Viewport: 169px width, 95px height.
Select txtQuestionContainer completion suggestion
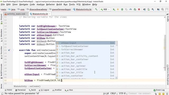click(x=86, y=46)
